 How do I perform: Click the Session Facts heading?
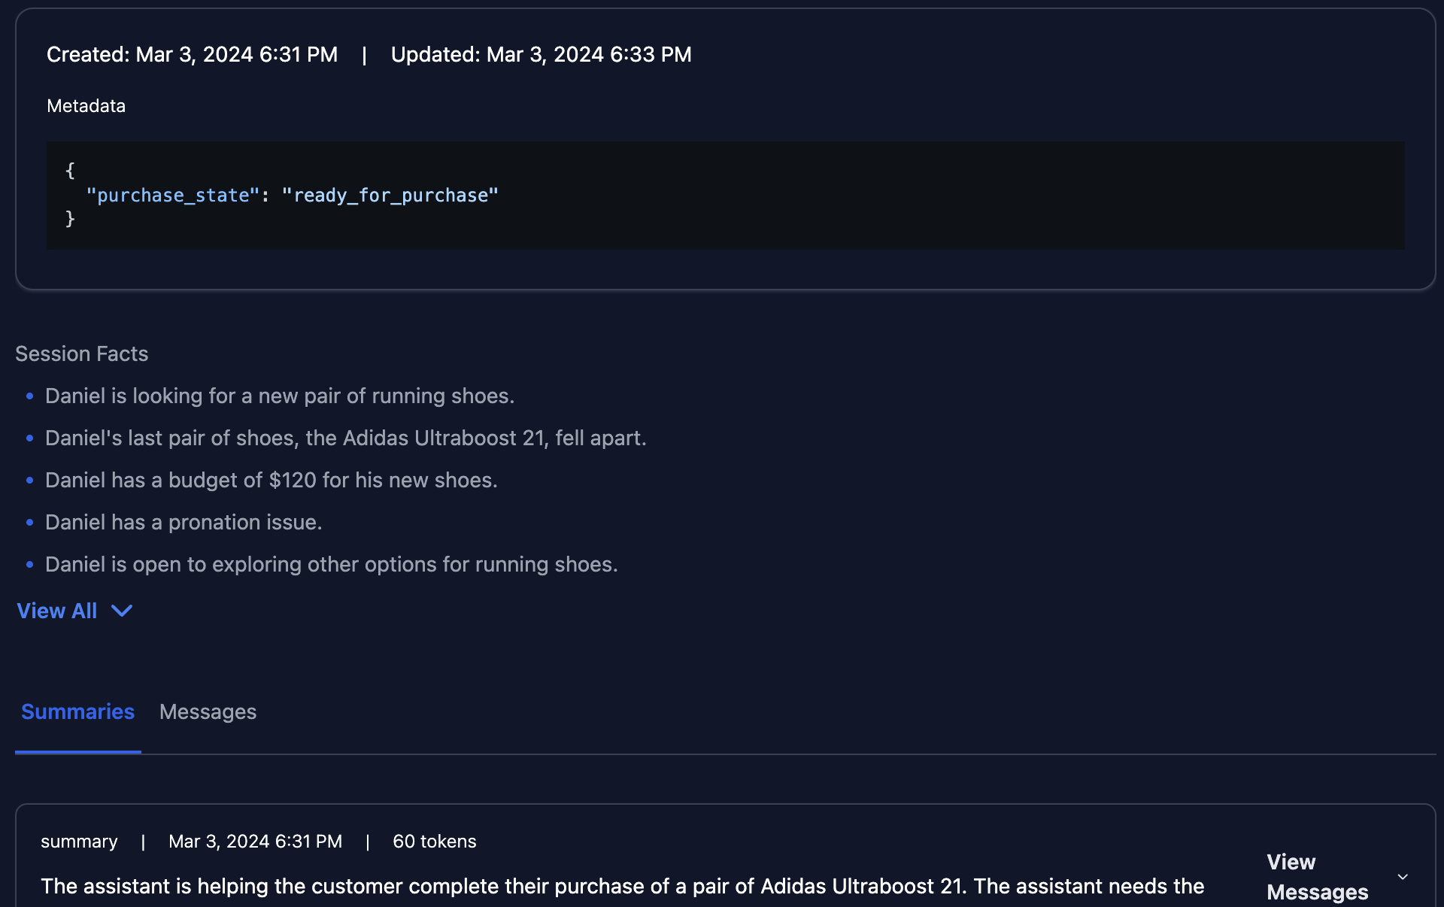pyautogui.click(x=82, y=353)
